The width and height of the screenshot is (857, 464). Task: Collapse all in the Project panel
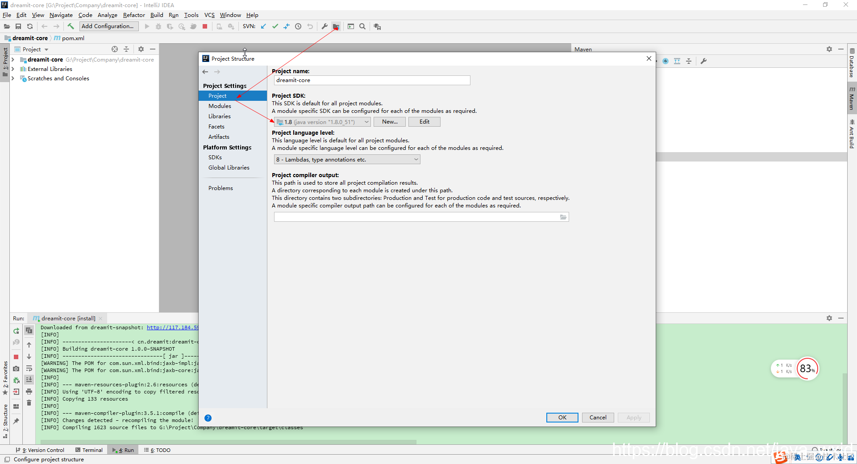coord(126,49)
